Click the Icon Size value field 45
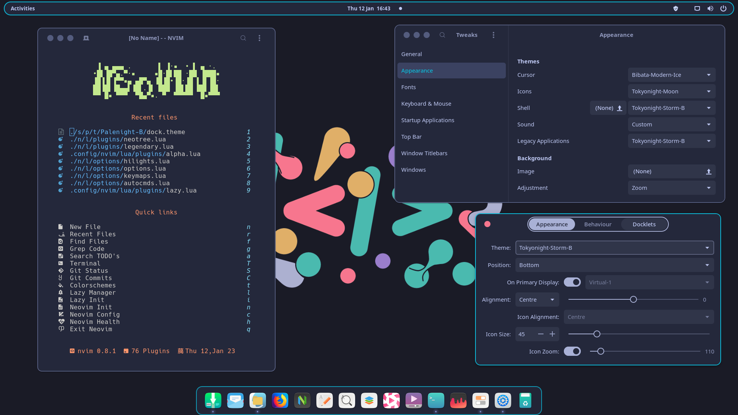 click(x=525, y=334)
